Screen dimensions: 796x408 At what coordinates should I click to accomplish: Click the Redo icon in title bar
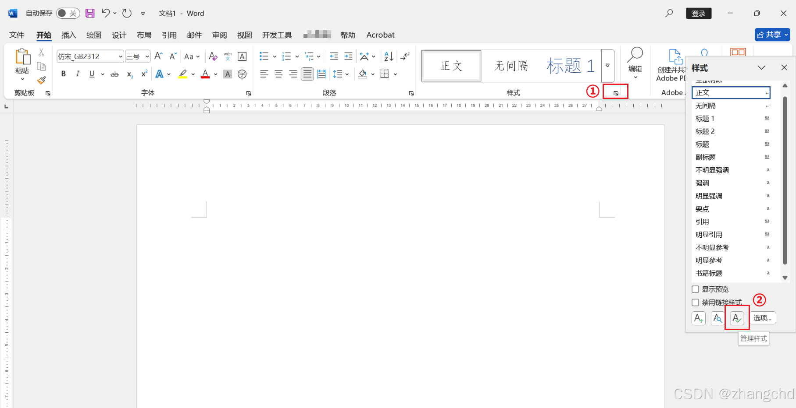(x=127, y=13)
